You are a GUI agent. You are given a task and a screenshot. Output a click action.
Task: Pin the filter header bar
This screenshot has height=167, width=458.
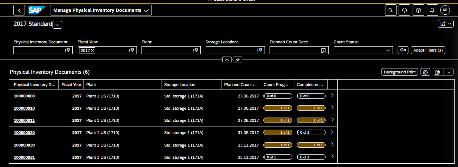238,60
